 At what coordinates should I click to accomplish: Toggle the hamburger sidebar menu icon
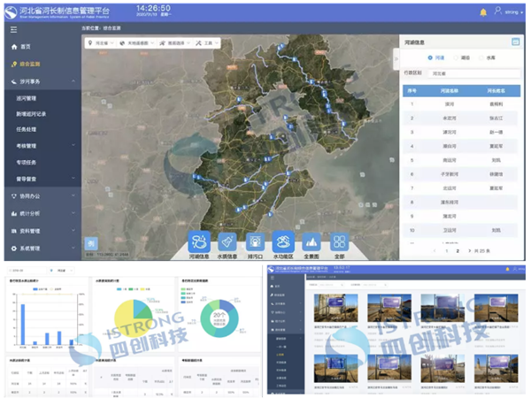tap(13, 29)
